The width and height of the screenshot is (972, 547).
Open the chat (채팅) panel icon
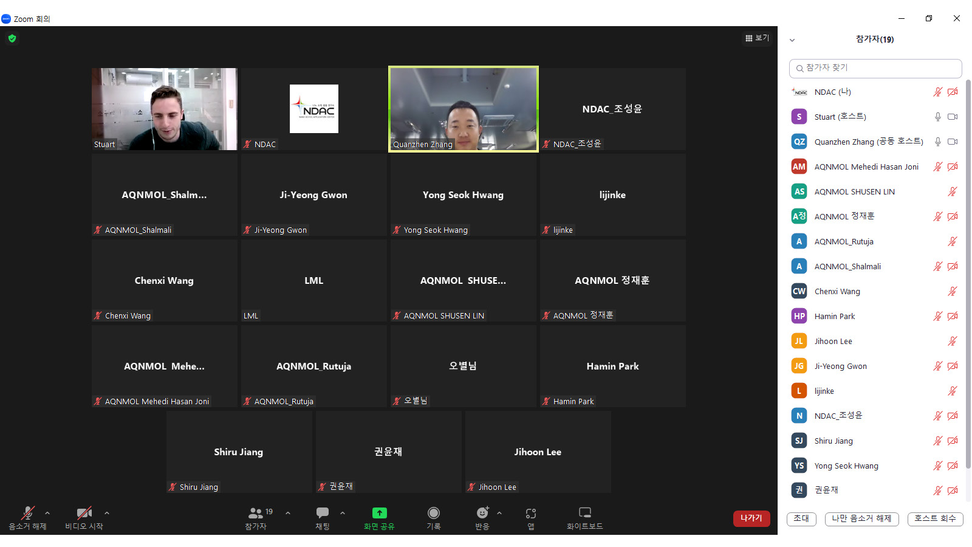(x=323, y=513)
